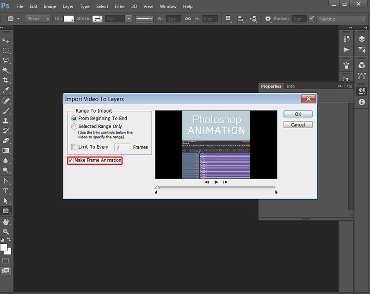Click Cancel in Import Video dialog
370x294 pixels.
298,125
